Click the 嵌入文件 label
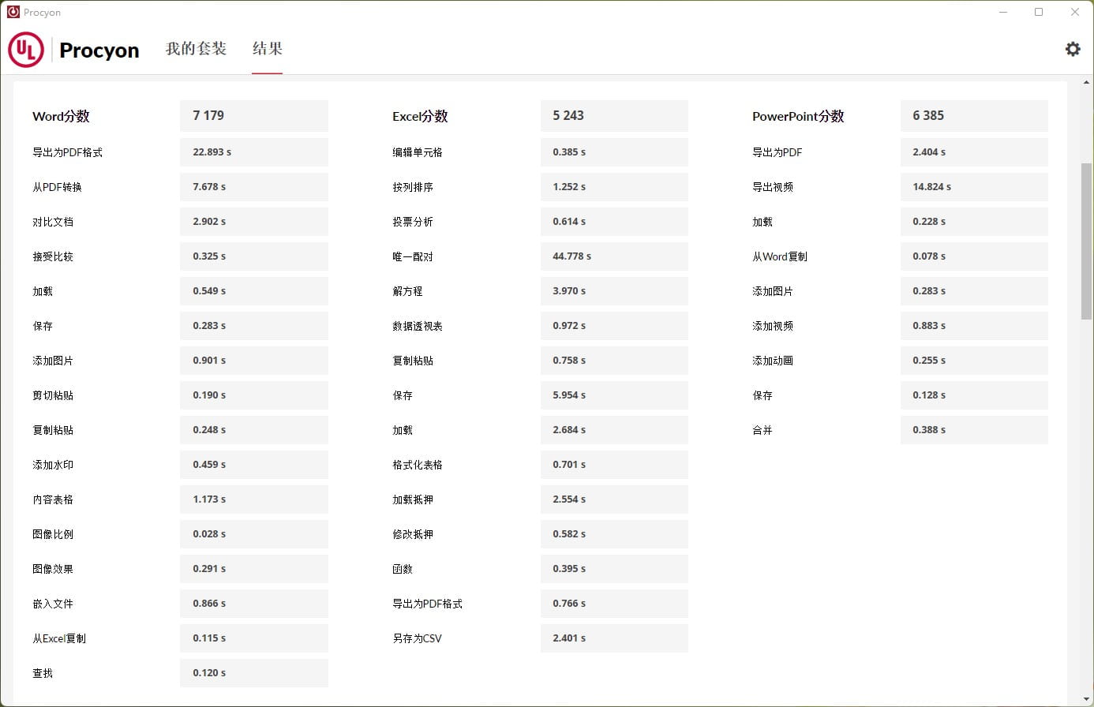The height and width of the screenshot is (707, 1094). point(53,604)
